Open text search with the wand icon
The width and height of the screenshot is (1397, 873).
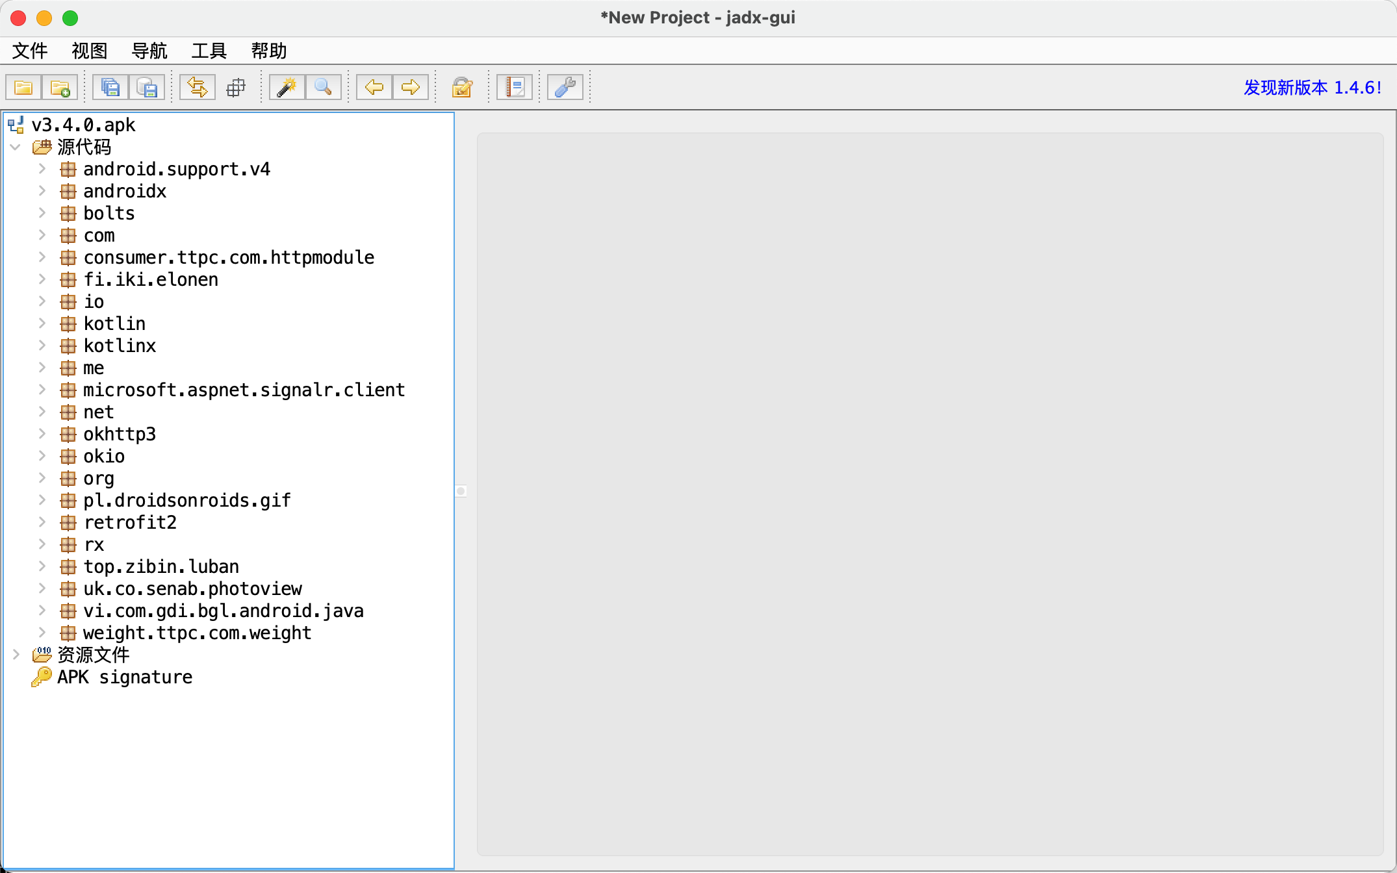287,87
